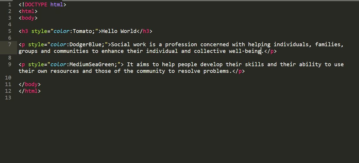Image resolution: width=359 pixels, height=163 pixels.
Task: Click the MediumSeaGreen color value
Action: [x=92, y=64]
